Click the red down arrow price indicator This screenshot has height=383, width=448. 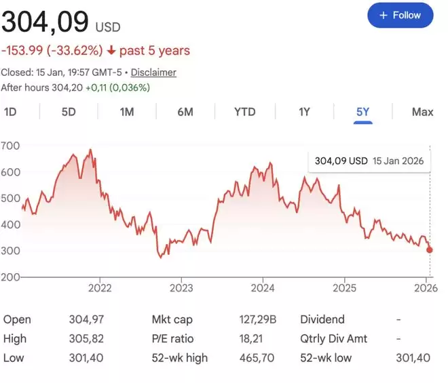[111, 51]
